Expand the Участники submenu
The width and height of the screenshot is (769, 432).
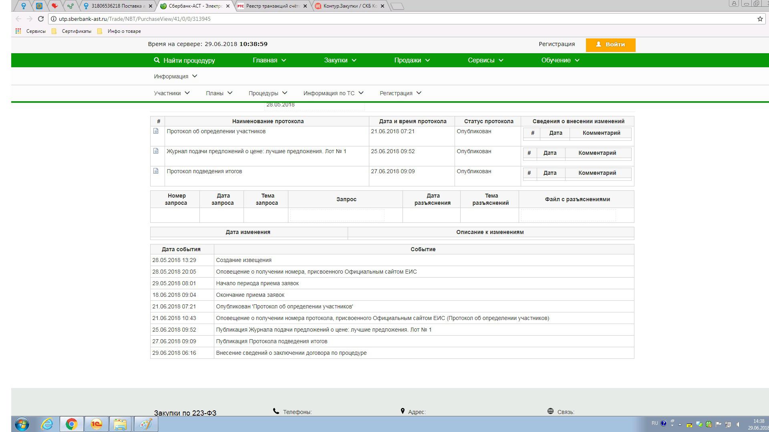[171, 93]
